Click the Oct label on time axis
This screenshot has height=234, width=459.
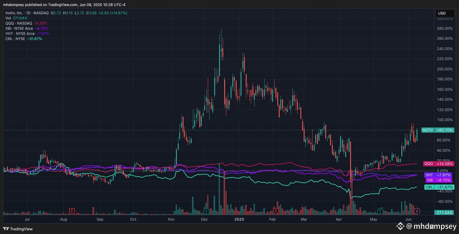click(x=133, y=219)
